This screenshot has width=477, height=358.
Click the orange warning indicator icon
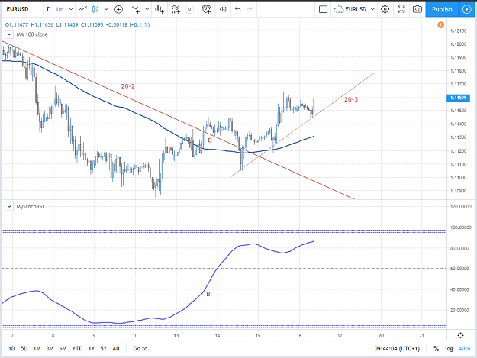441,25
